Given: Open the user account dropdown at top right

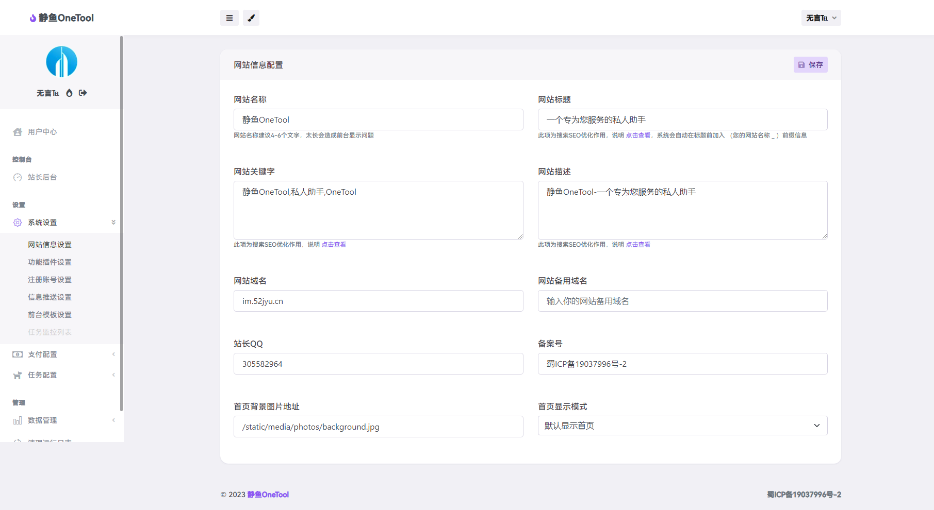Looking at the screenshot, I should pos(821,18).
